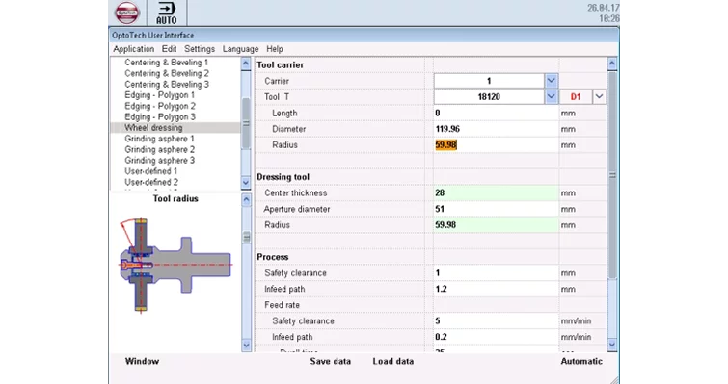Open the Application menu

tap(134, 49)
